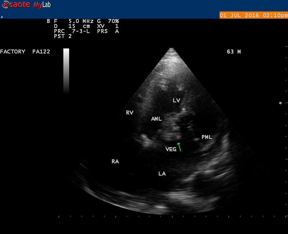Click the green arrow pointing to vegetation

pyautogui.click(x=179, y=146)
